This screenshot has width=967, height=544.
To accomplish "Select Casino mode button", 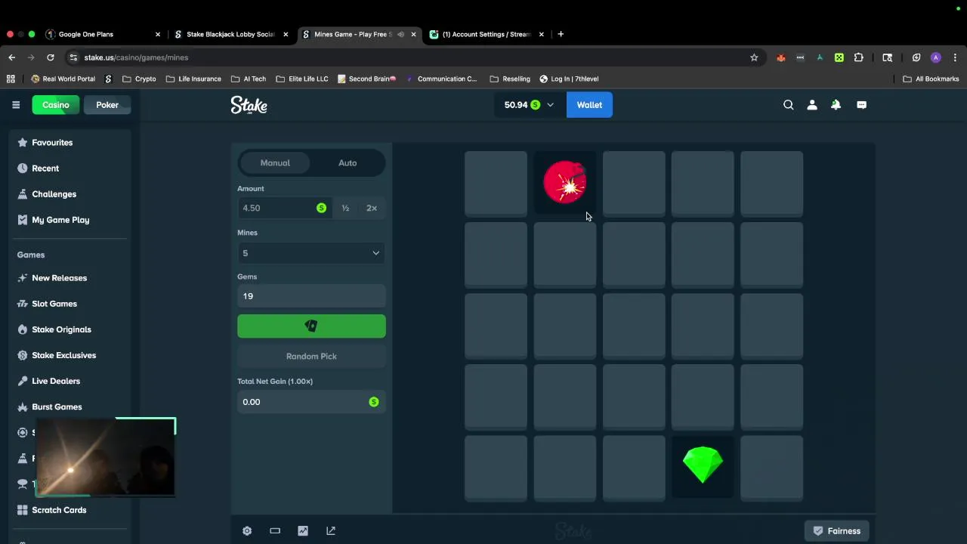I will point(56,105).
